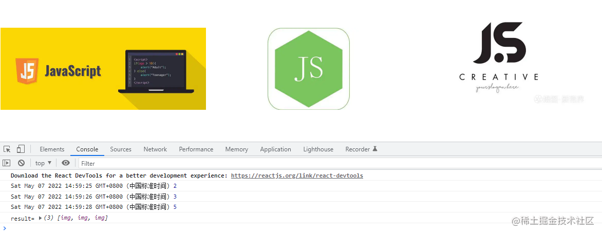602x234 pixels.
Task: Open the Application tab
Action: (x=275, y=149)
